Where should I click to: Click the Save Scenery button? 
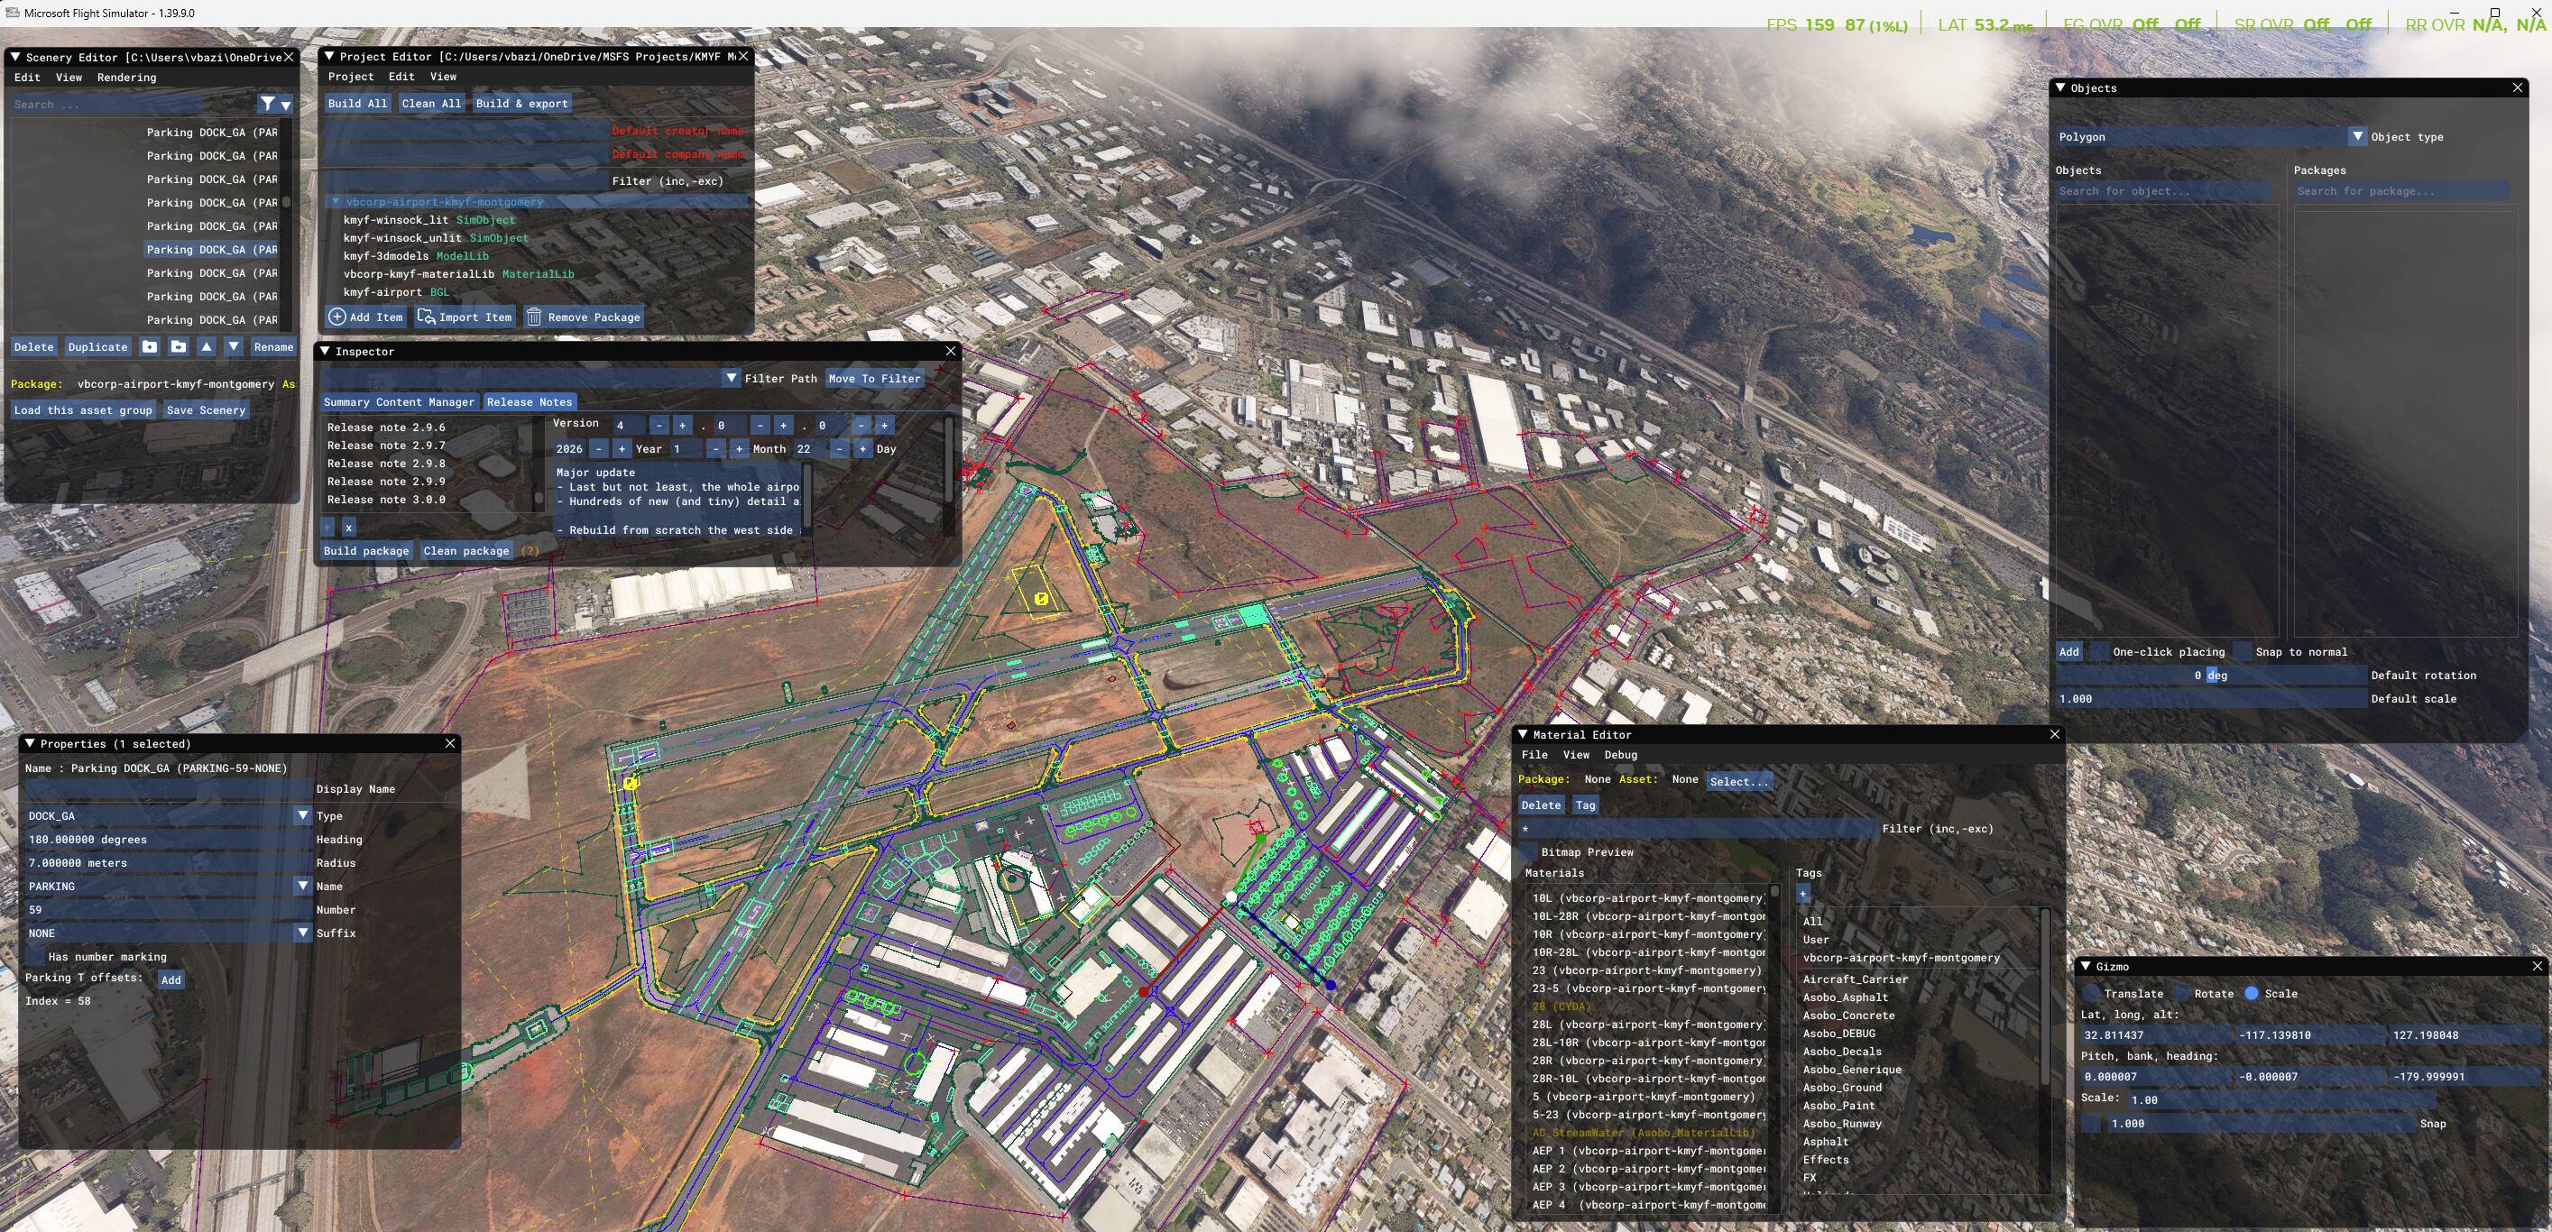205,410
